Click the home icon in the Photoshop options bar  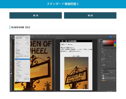click(x=11, y=37)
